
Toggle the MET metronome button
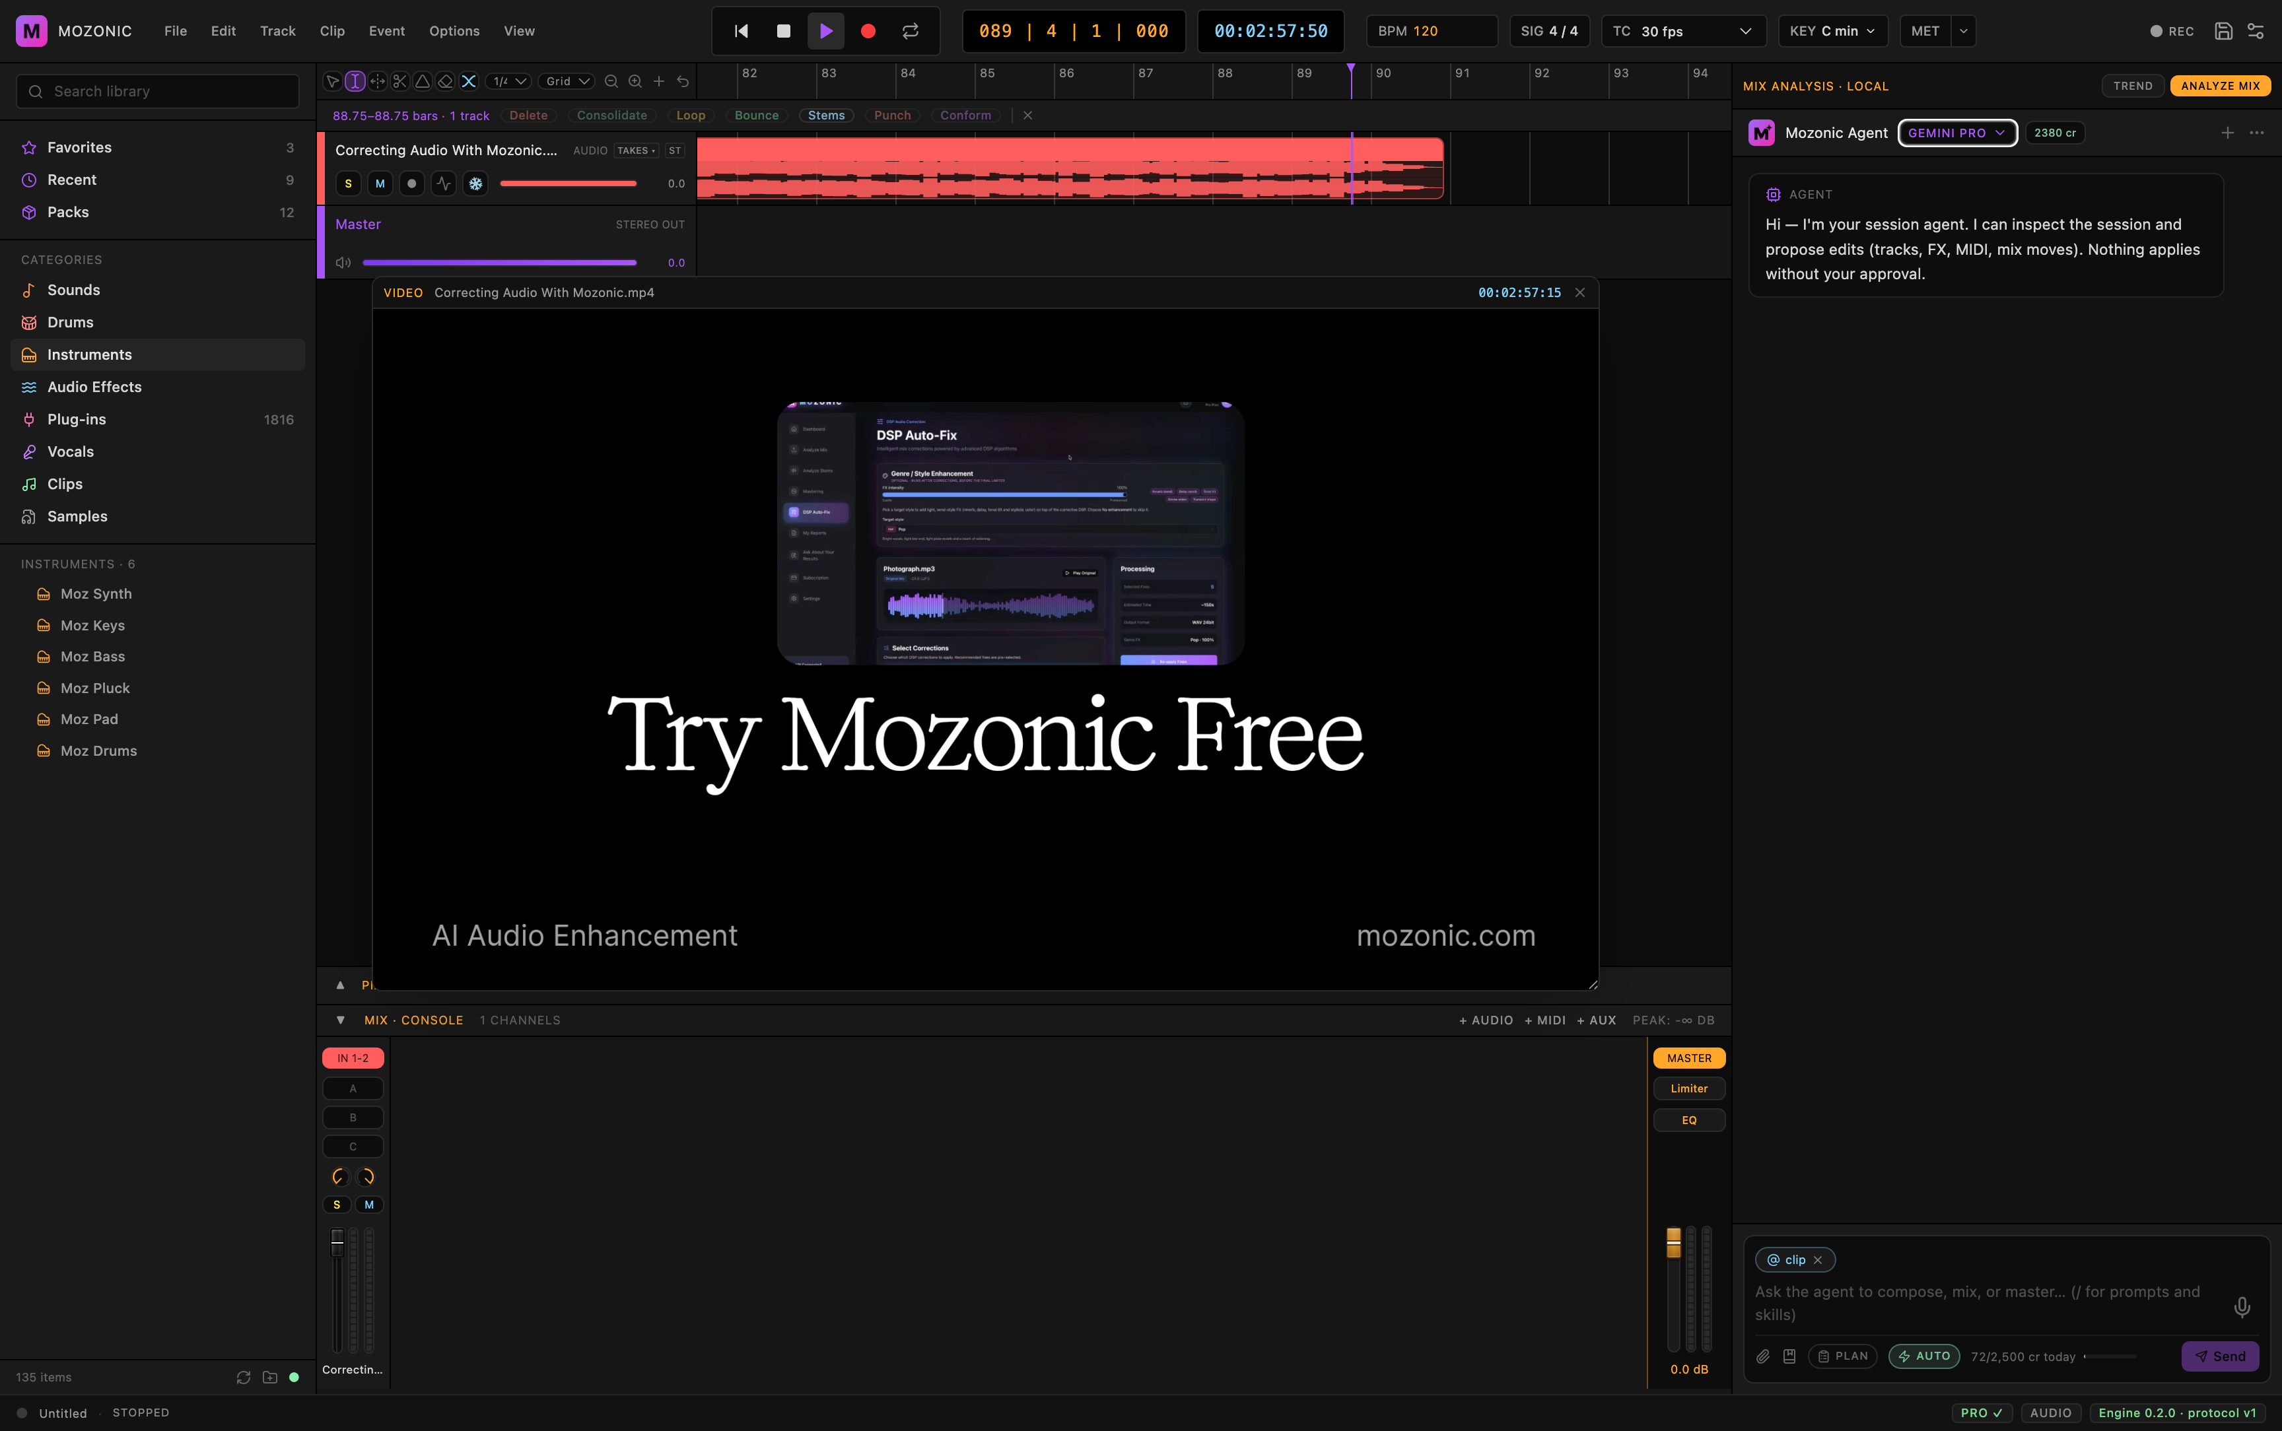[1925, 31]
